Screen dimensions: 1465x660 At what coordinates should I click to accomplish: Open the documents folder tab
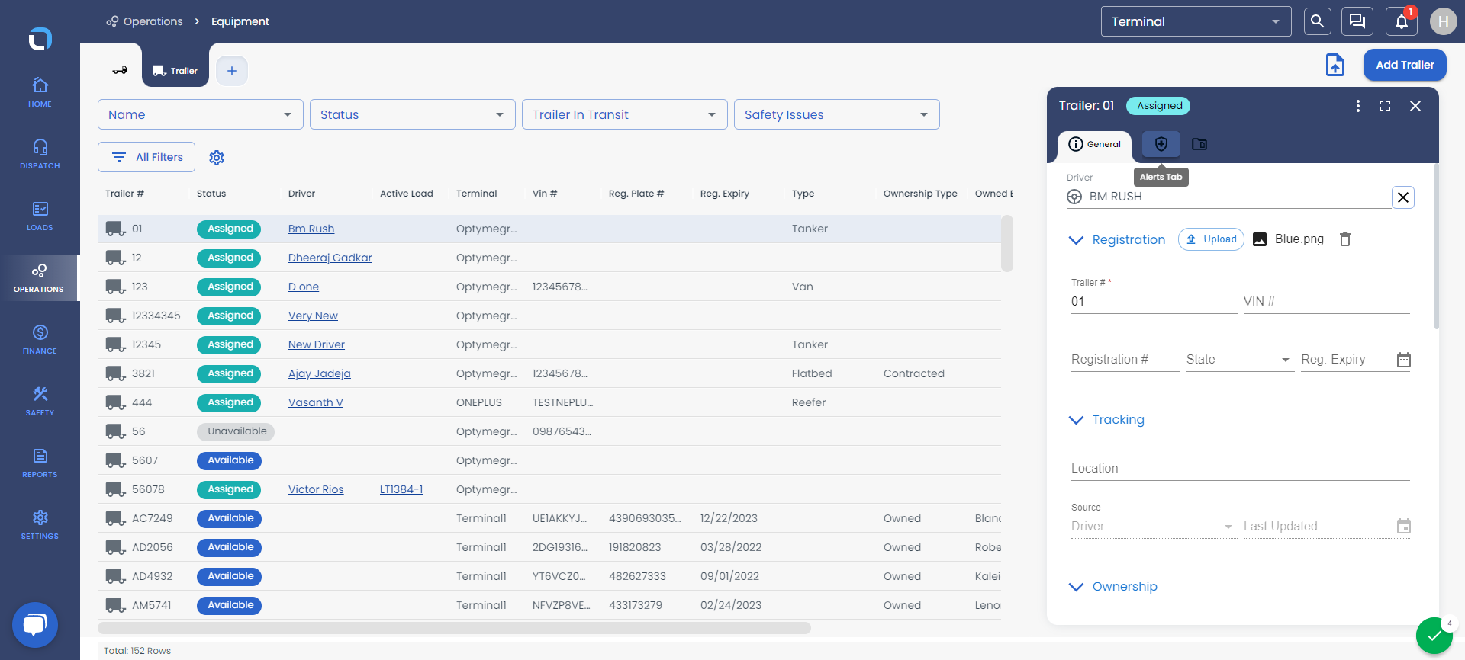click(1199, 144)
